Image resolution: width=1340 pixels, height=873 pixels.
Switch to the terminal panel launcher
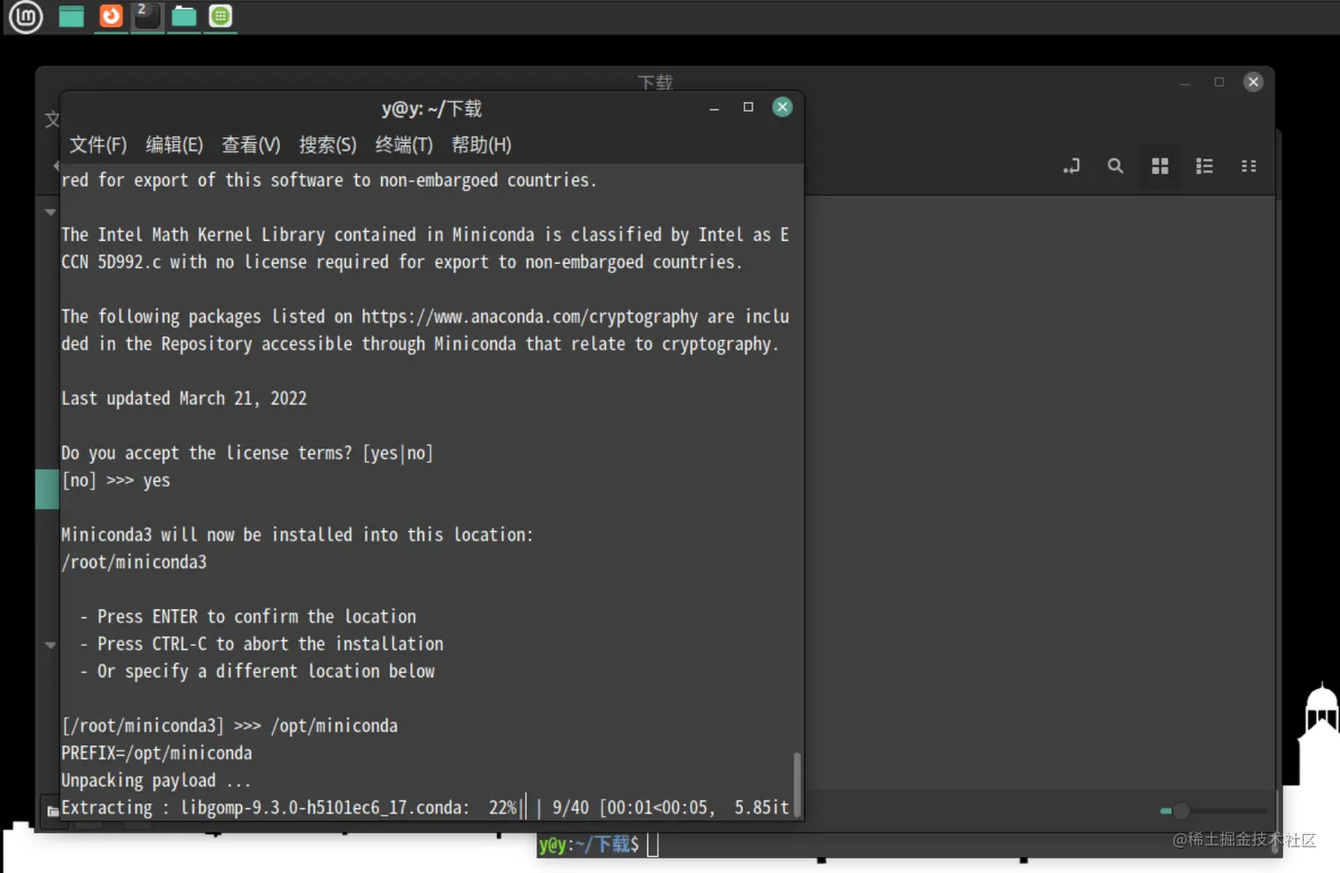[x=147, y=16]
